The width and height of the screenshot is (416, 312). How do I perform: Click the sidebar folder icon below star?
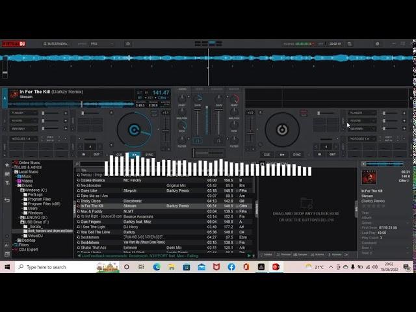7,174
